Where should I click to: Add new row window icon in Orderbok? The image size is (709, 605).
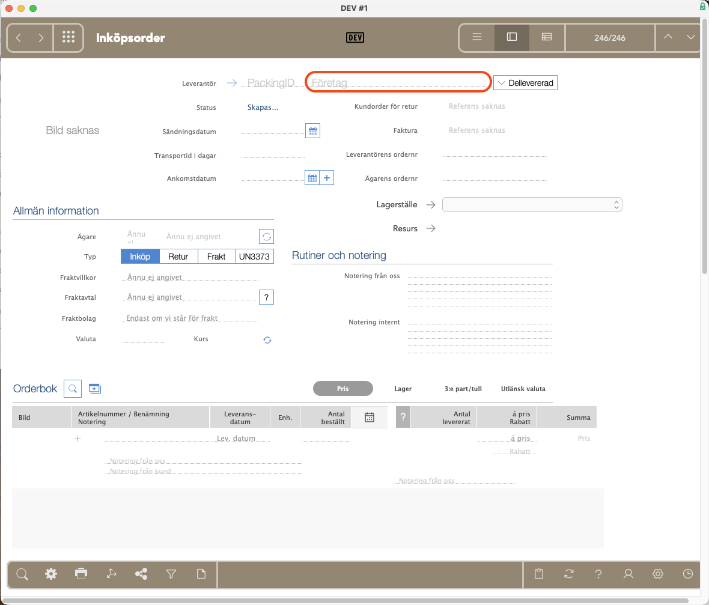94,388
